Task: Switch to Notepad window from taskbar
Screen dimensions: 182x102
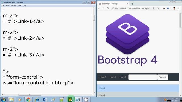Action: tap(77, 99)
